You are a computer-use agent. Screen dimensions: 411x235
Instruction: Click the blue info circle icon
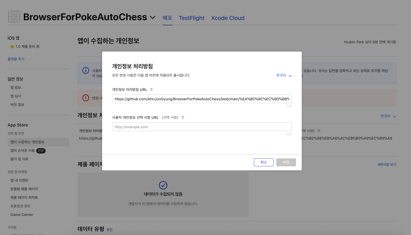coord(86,70)
